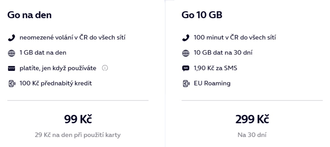The height and width of the screenshot is (147, 330).
Task: Click the text '10 GB dat na 30 dní'
Action: pos(223,52)
